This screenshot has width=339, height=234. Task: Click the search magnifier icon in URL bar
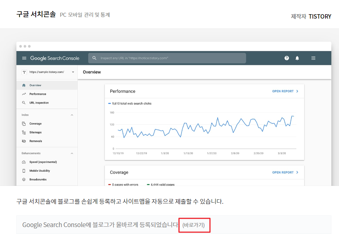pyautogui.click(x=94, y=58)
